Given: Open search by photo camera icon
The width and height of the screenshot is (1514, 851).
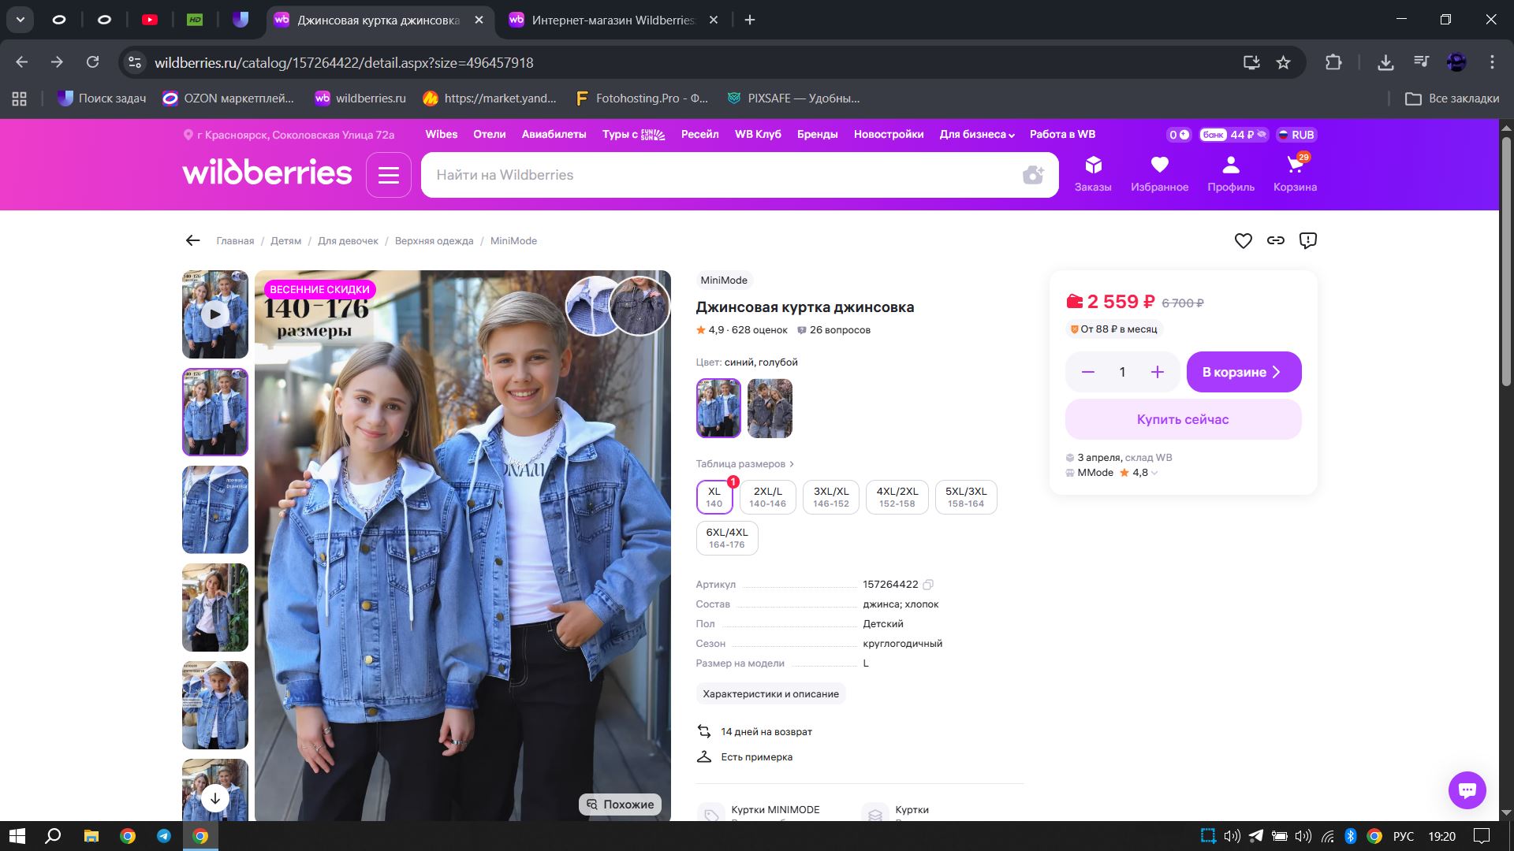Looking at the screenshot, I should pyautogui.click(x=1032, y=175).
